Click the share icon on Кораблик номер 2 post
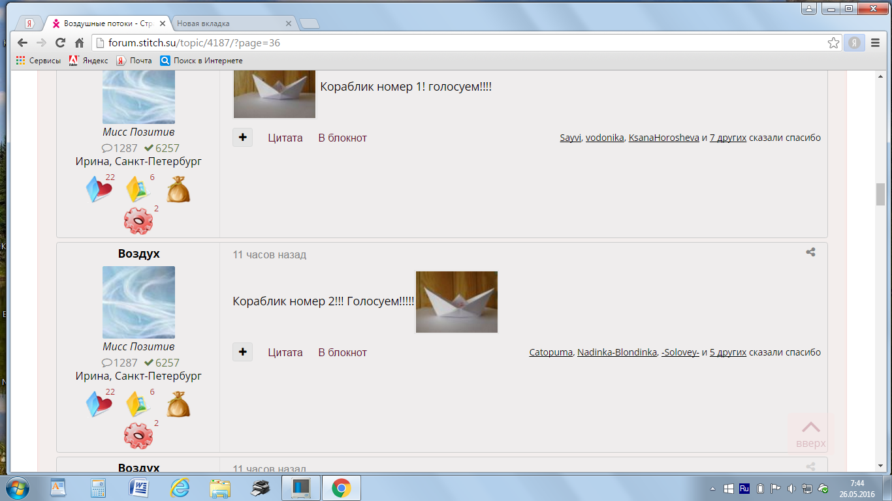This screenshot has height=501, width=892. 810,252
